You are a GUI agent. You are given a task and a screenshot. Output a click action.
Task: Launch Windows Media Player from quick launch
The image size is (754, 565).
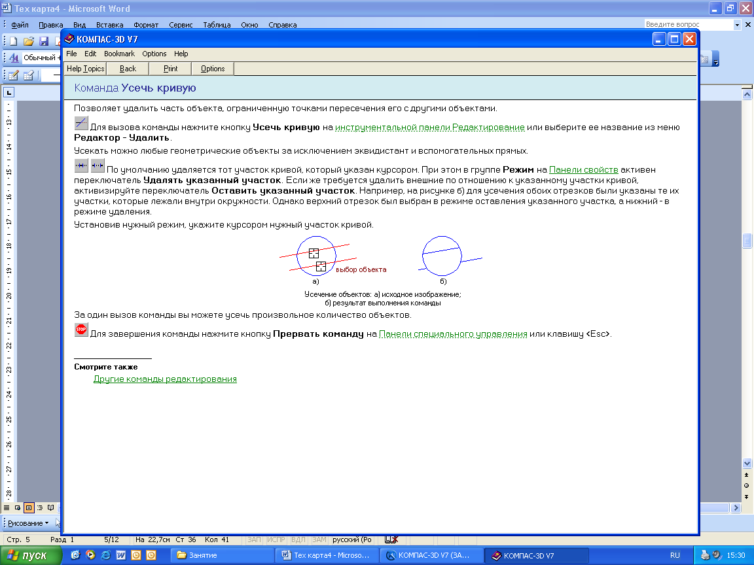coord(90,555)
